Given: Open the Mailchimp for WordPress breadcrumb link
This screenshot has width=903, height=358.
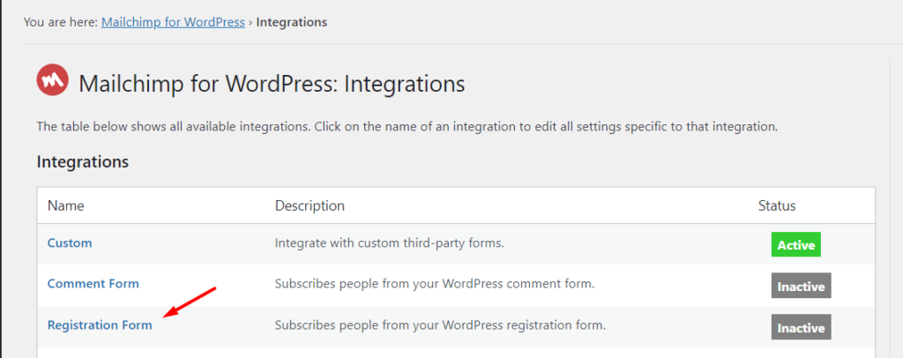Looking at the screenshot, I should 173,22.
